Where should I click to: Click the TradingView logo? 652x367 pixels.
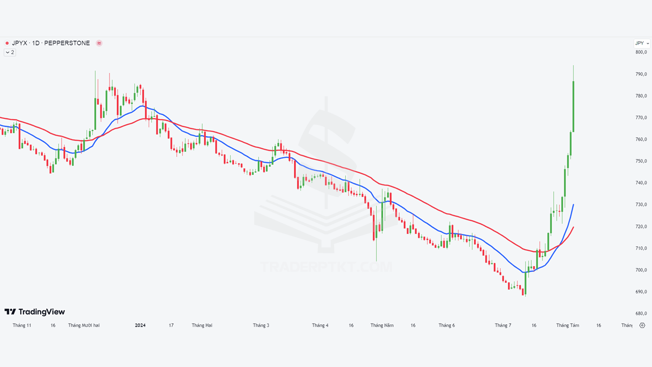click(x=35, y=312)
